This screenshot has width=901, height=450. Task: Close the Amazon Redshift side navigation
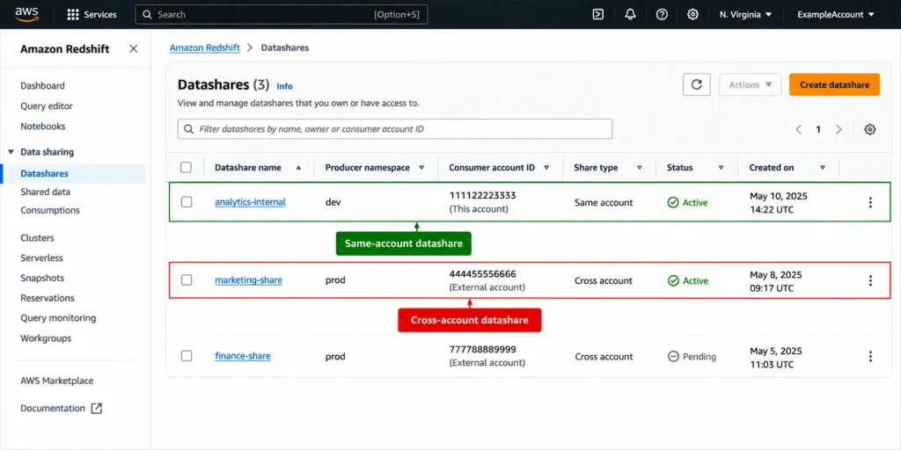[134, 49]
